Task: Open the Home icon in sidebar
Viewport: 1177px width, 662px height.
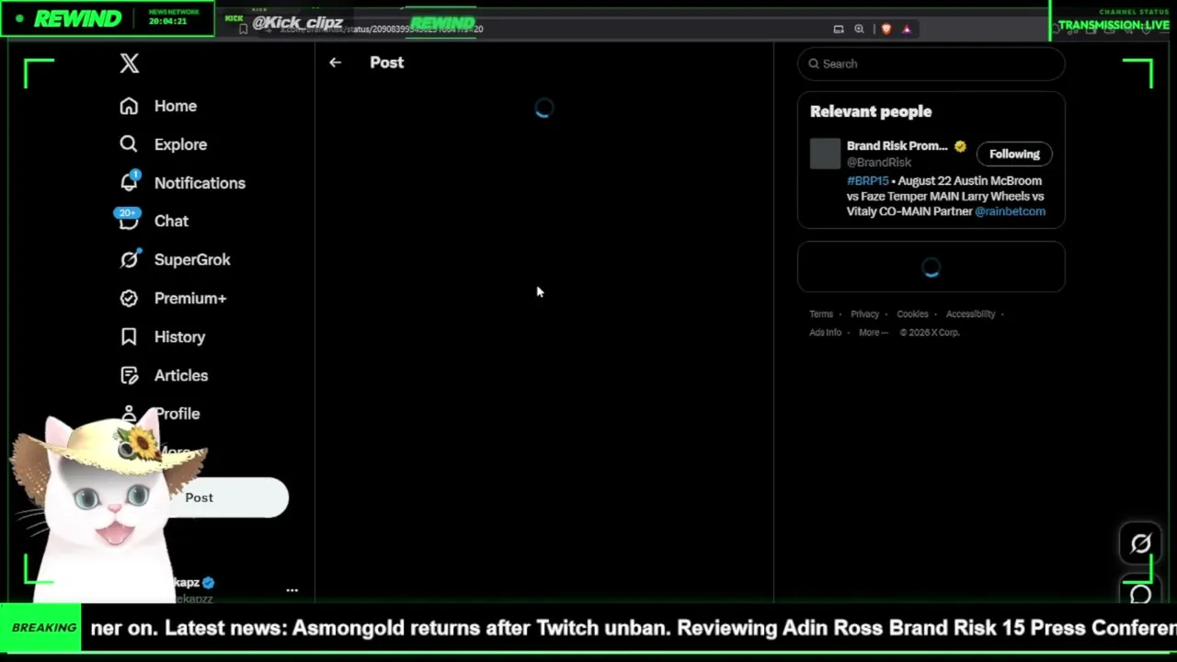Action: [129, 106]
